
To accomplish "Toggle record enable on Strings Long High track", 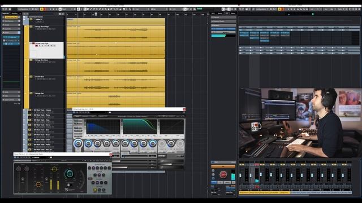I will pyautogui.click(x=37, y=46).
